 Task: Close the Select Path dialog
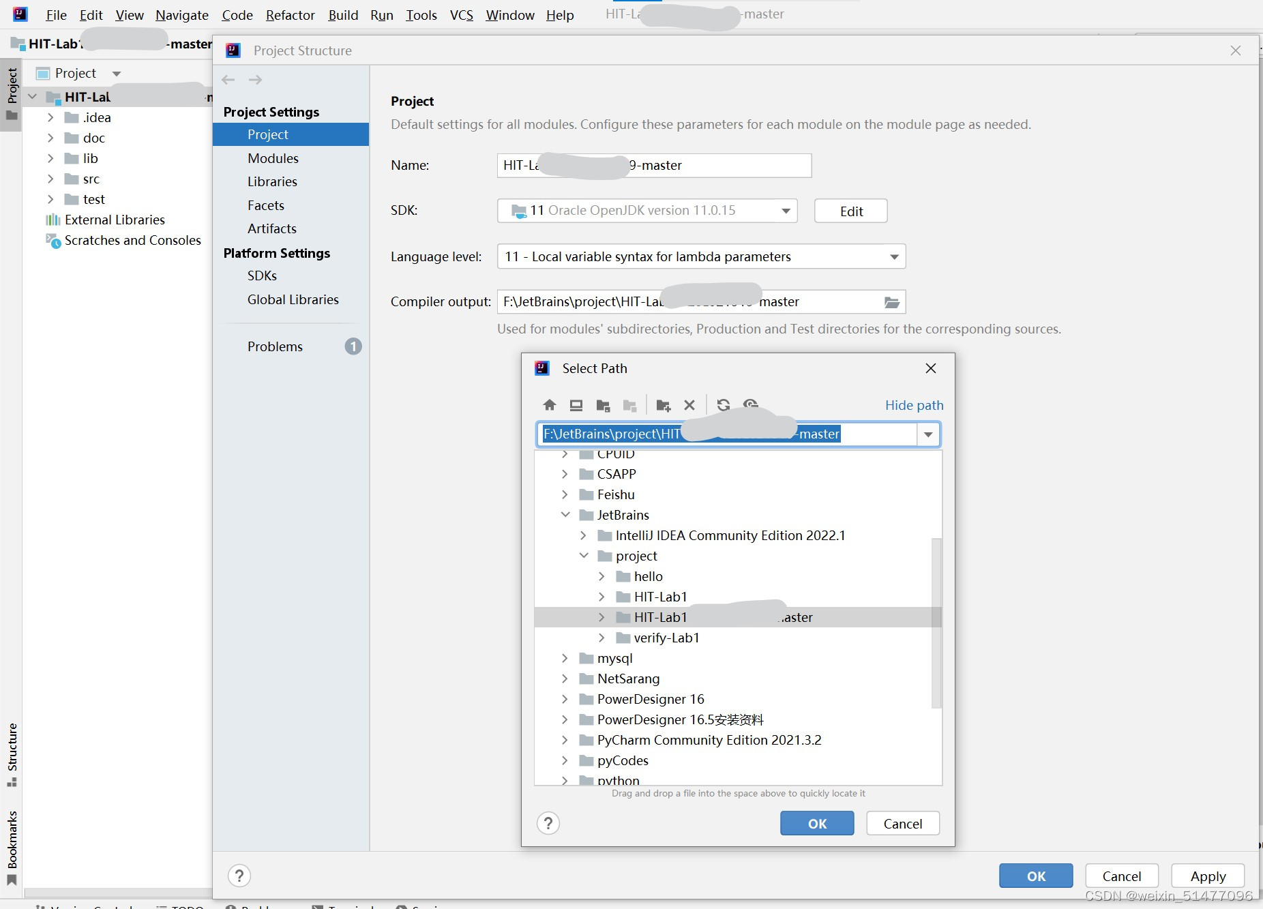coord(930,368)
